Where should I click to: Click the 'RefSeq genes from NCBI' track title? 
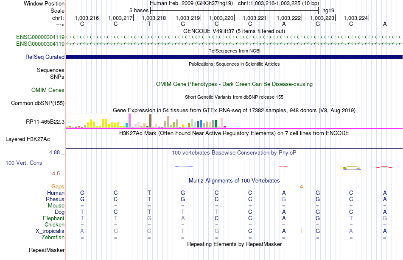(234, 51)
